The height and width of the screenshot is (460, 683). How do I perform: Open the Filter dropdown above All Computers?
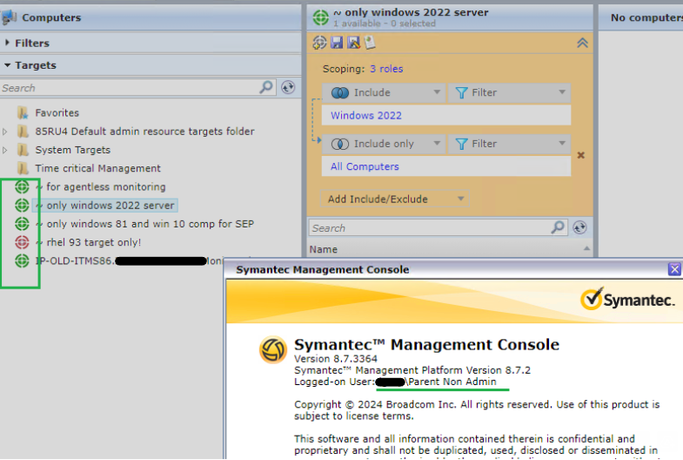click(x=509, y=144)
